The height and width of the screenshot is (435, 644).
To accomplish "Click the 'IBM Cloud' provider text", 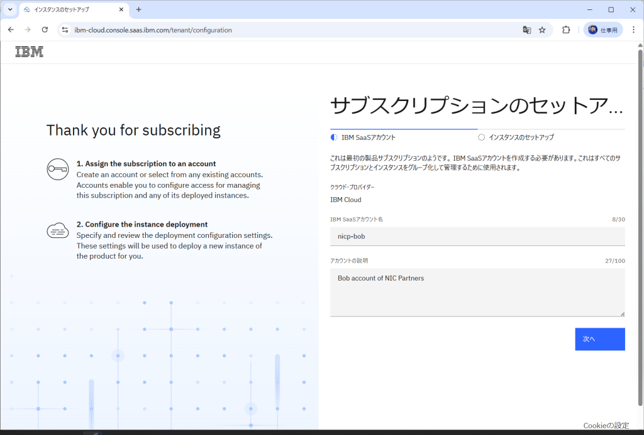I will 346,200.
